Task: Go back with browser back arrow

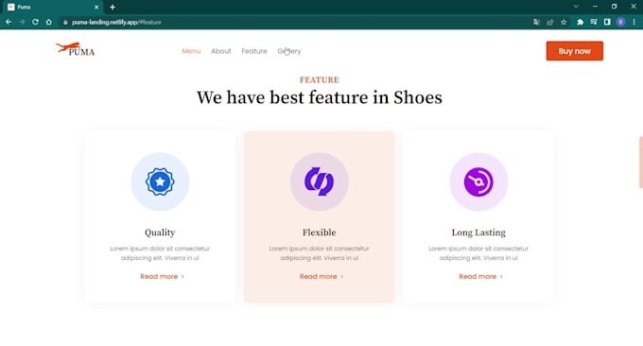Action: point(9,22)
